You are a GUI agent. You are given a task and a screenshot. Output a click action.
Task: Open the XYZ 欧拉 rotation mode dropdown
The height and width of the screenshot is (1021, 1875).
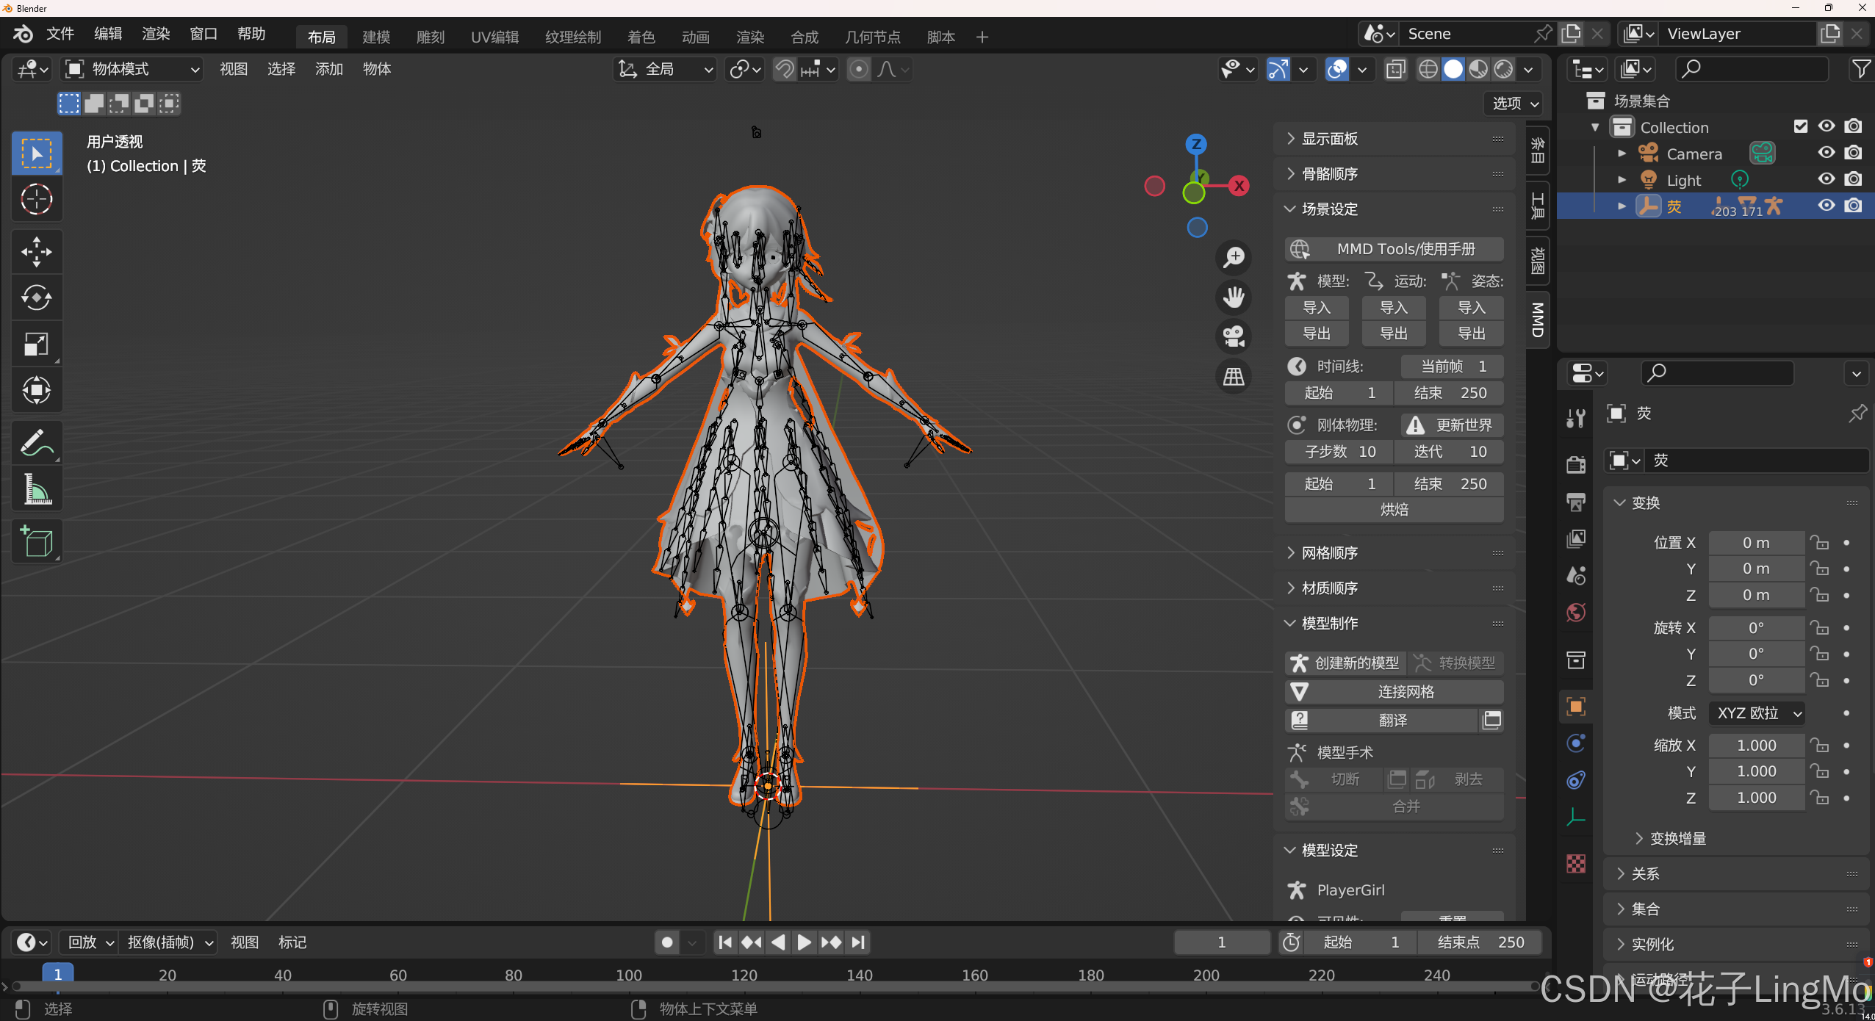coord(1757,713)
